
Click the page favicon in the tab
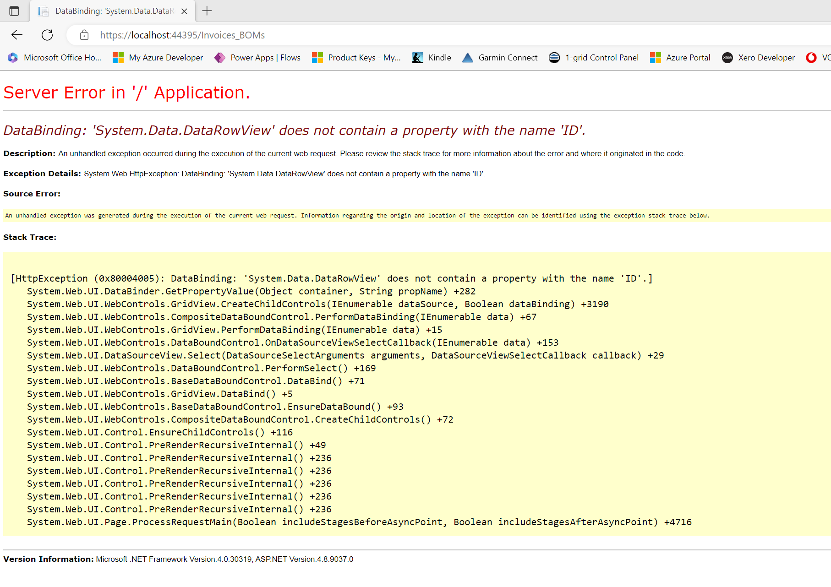44,11
